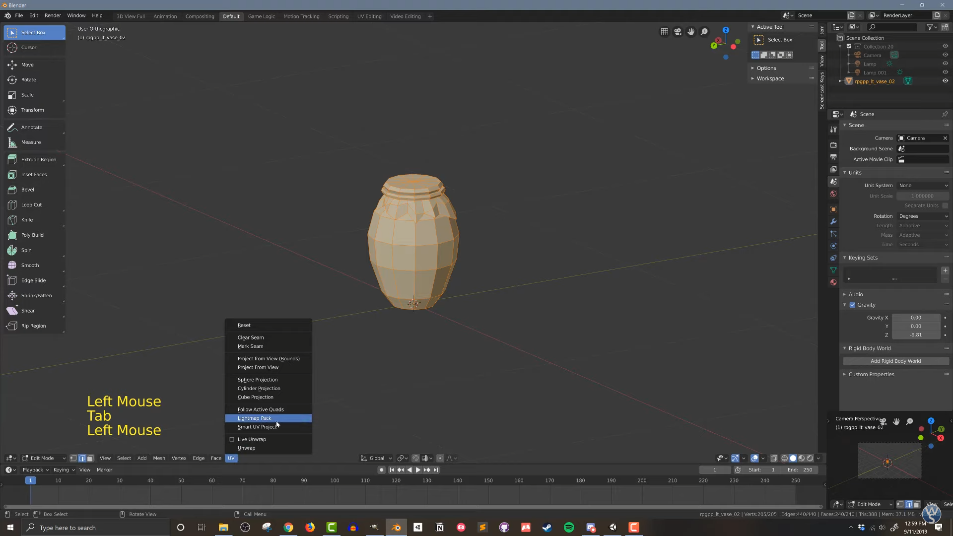953x536 pixels.
Task: Toggle camera view icon in viewport
Action: (678, 32)
